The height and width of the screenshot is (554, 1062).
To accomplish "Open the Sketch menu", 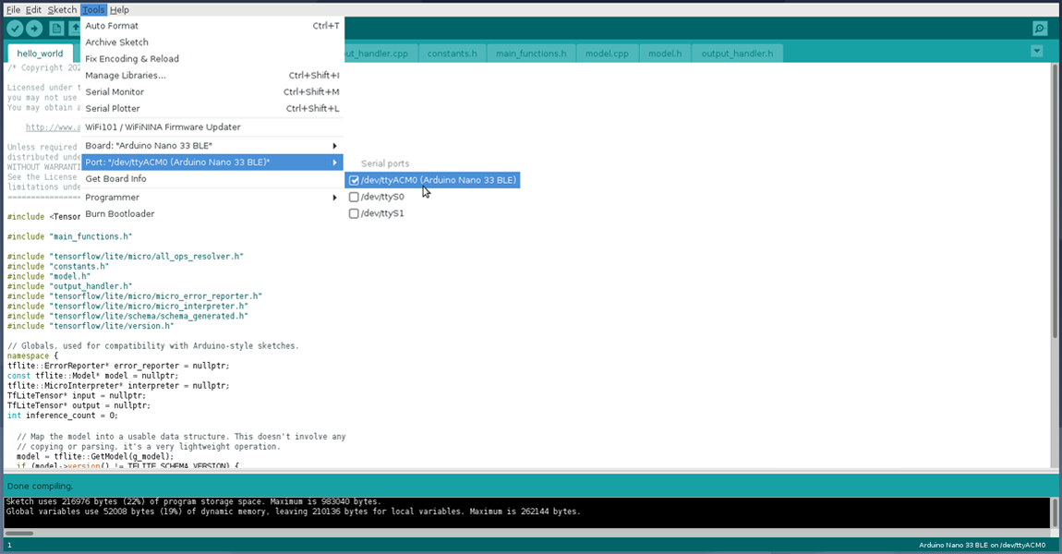I will point(62,9).
